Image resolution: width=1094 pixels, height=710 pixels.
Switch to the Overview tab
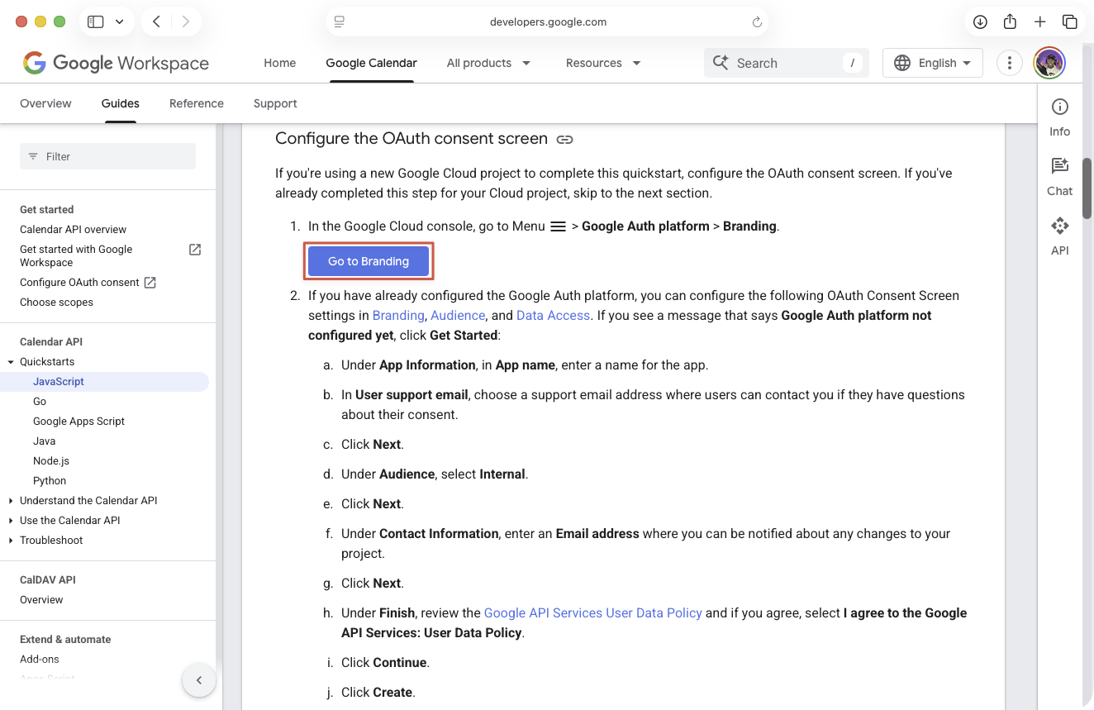(x=45, y=103)
